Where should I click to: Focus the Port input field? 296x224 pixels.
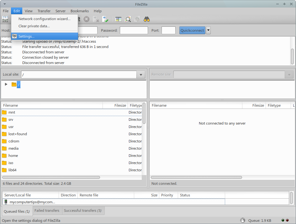(169, 30)
